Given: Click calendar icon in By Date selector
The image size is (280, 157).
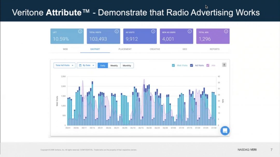Looking at the screenshot, I should point(80,66).
